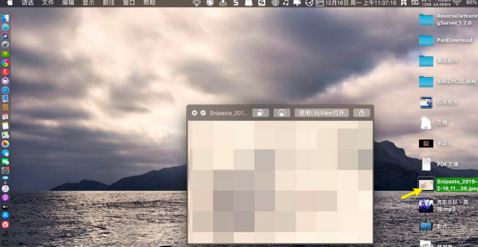478x247 pixels.
Task: Select the Snipaste jpeg file thumbnail on desktop
Action: click(427, 185)
